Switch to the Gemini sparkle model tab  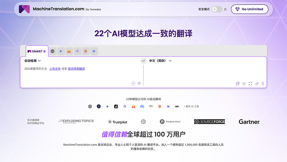coord(61,51)
